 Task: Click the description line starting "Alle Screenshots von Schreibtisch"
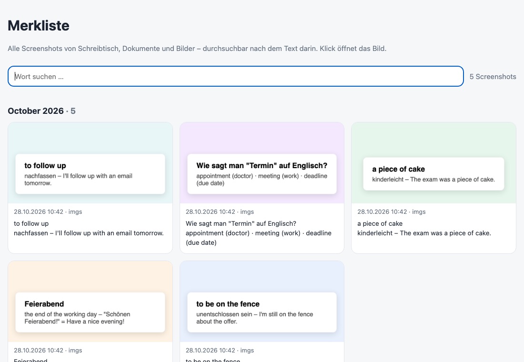(x=197, y=49)
